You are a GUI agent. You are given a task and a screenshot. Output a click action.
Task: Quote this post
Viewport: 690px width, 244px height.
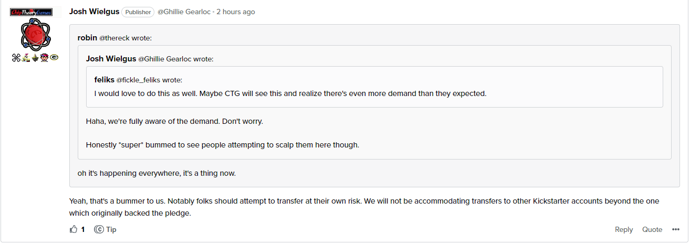pos(652,229)
